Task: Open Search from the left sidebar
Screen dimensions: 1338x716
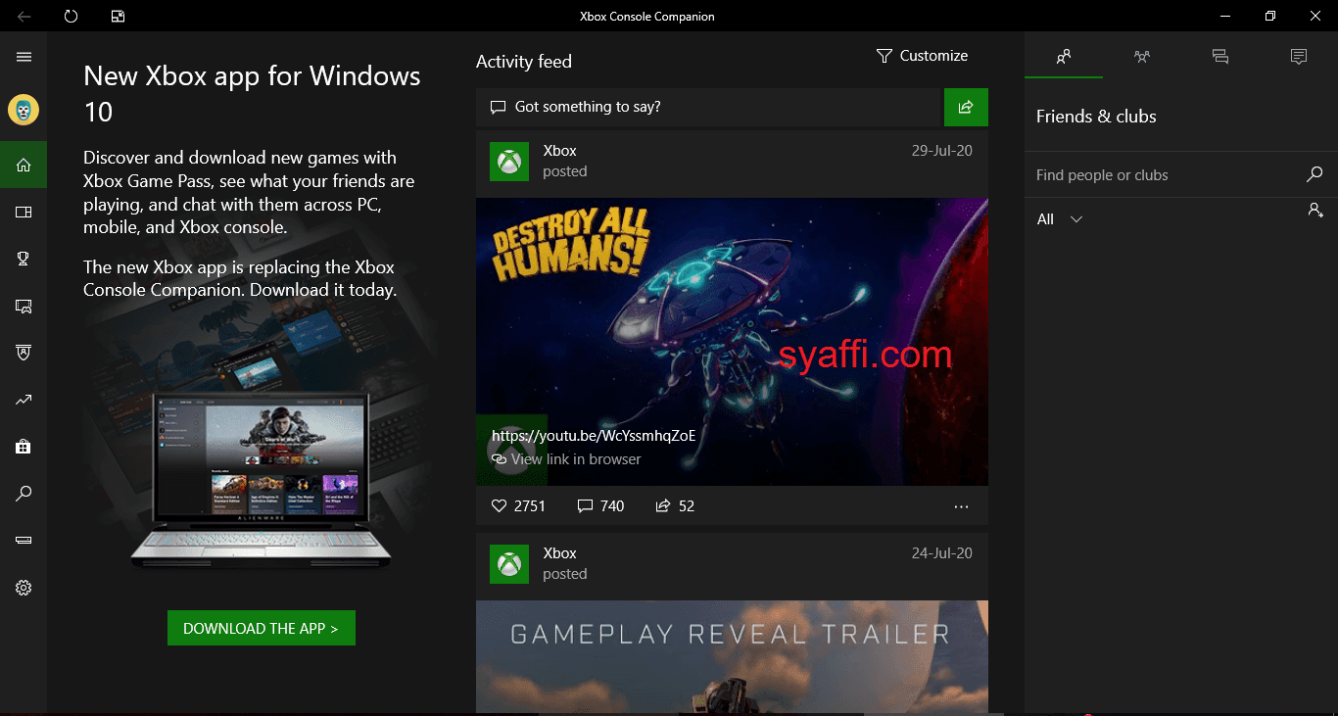Action: 24,494
